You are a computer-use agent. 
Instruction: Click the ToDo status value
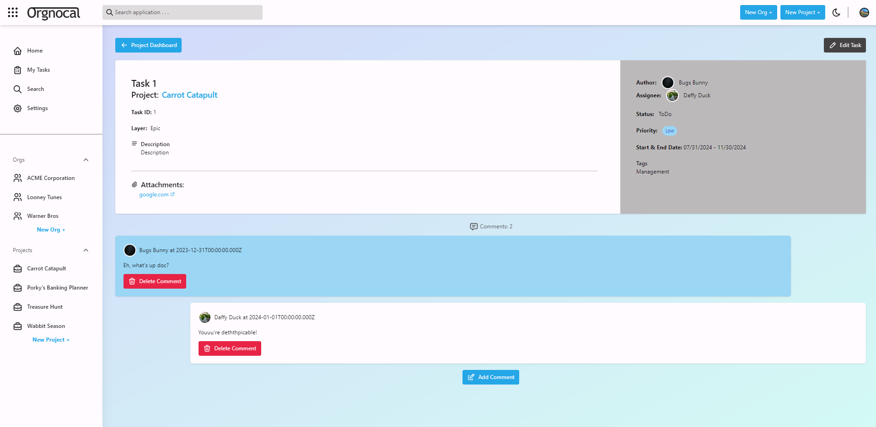click(665, 114)
